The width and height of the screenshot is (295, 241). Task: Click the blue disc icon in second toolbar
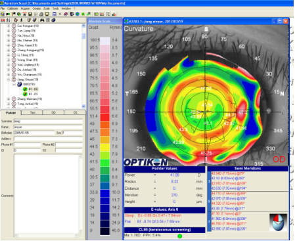pos(53,20)
